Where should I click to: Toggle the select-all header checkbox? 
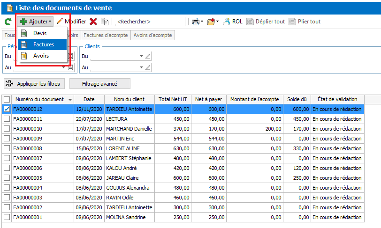(x=7, y=99)
